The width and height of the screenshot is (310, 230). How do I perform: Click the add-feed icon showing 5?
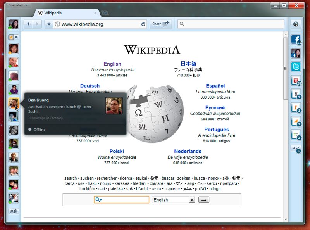pos(296,149)
